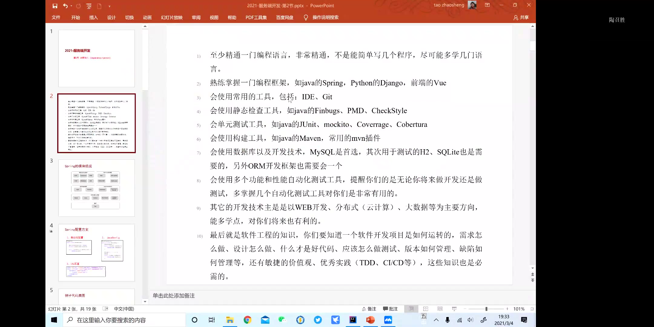
Task: Click the taskbar search box 在这里输入你要搜索的内容
Action: 124,320
